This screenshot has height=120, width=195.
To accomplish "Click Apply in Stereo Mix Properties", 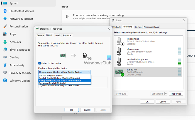I will [103, 110].
